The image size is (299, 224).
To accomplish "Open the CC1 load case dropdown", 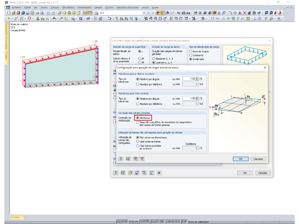I will pyautogui.click(x=144, y=13).
